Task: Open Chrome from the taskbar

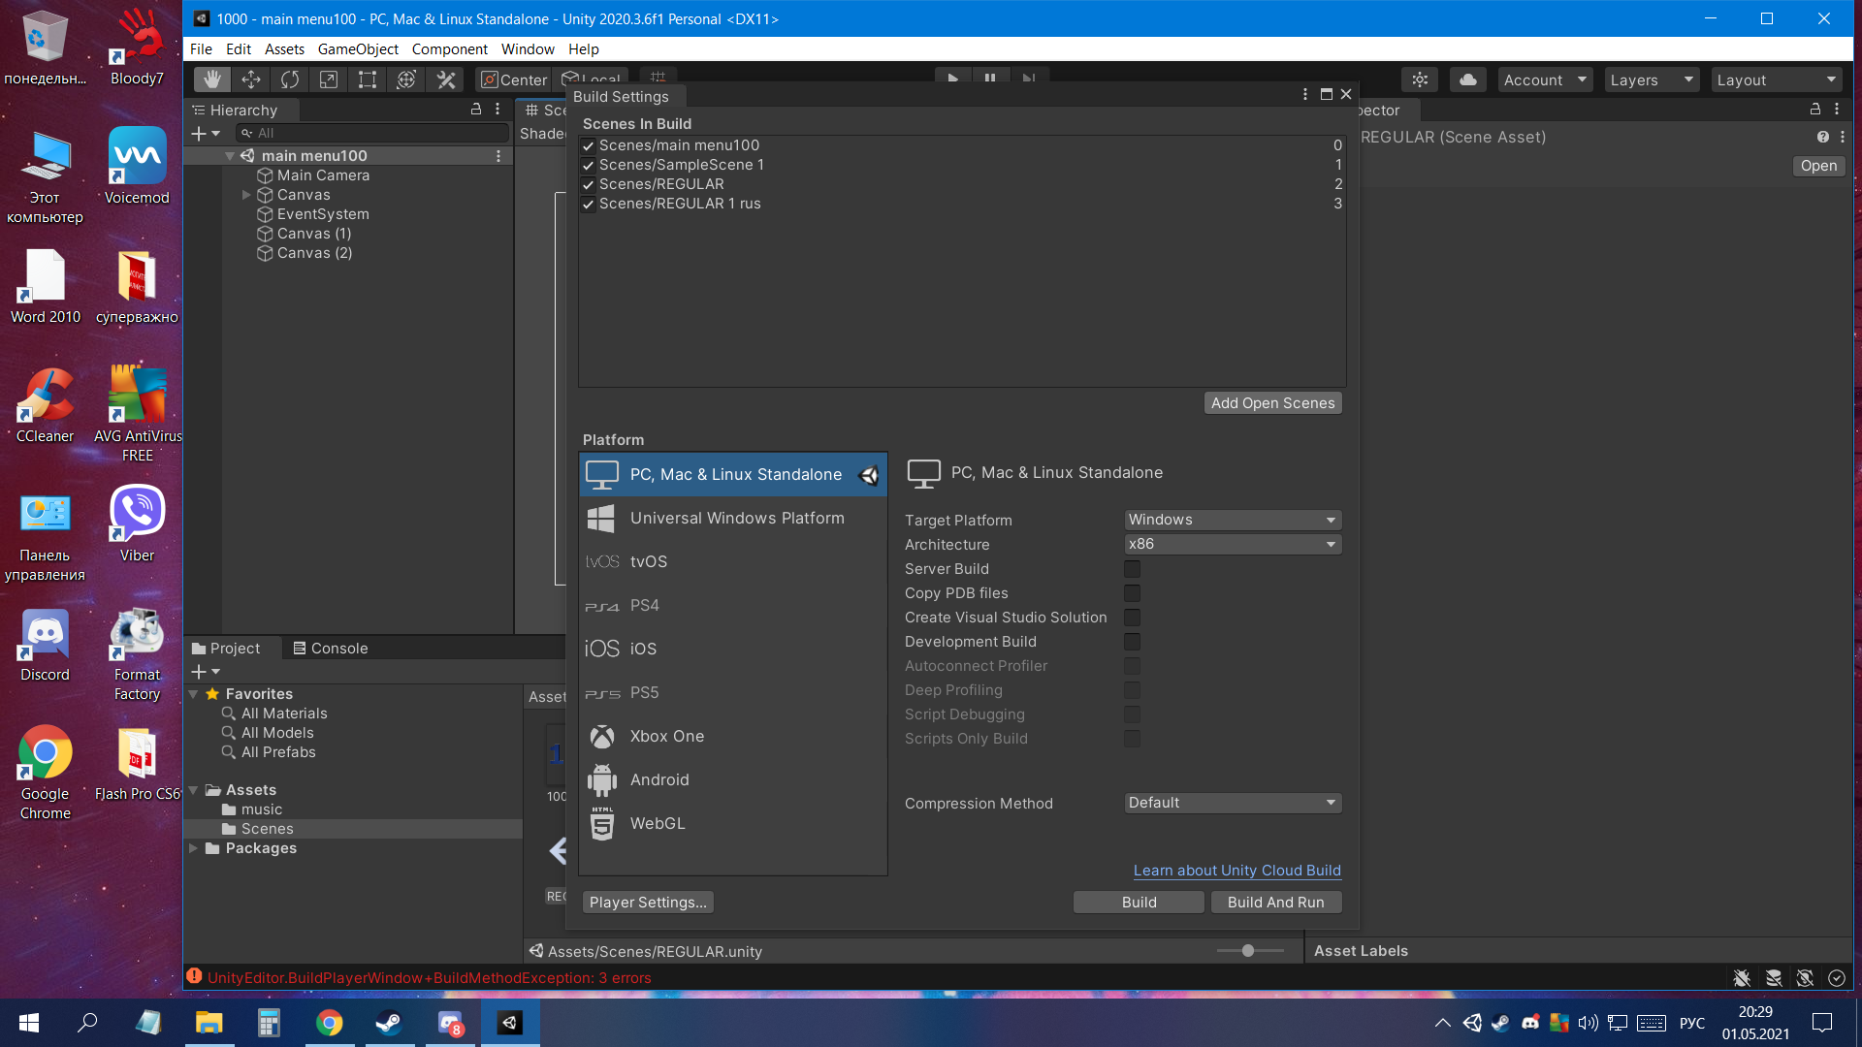Action: (330, 1023)
